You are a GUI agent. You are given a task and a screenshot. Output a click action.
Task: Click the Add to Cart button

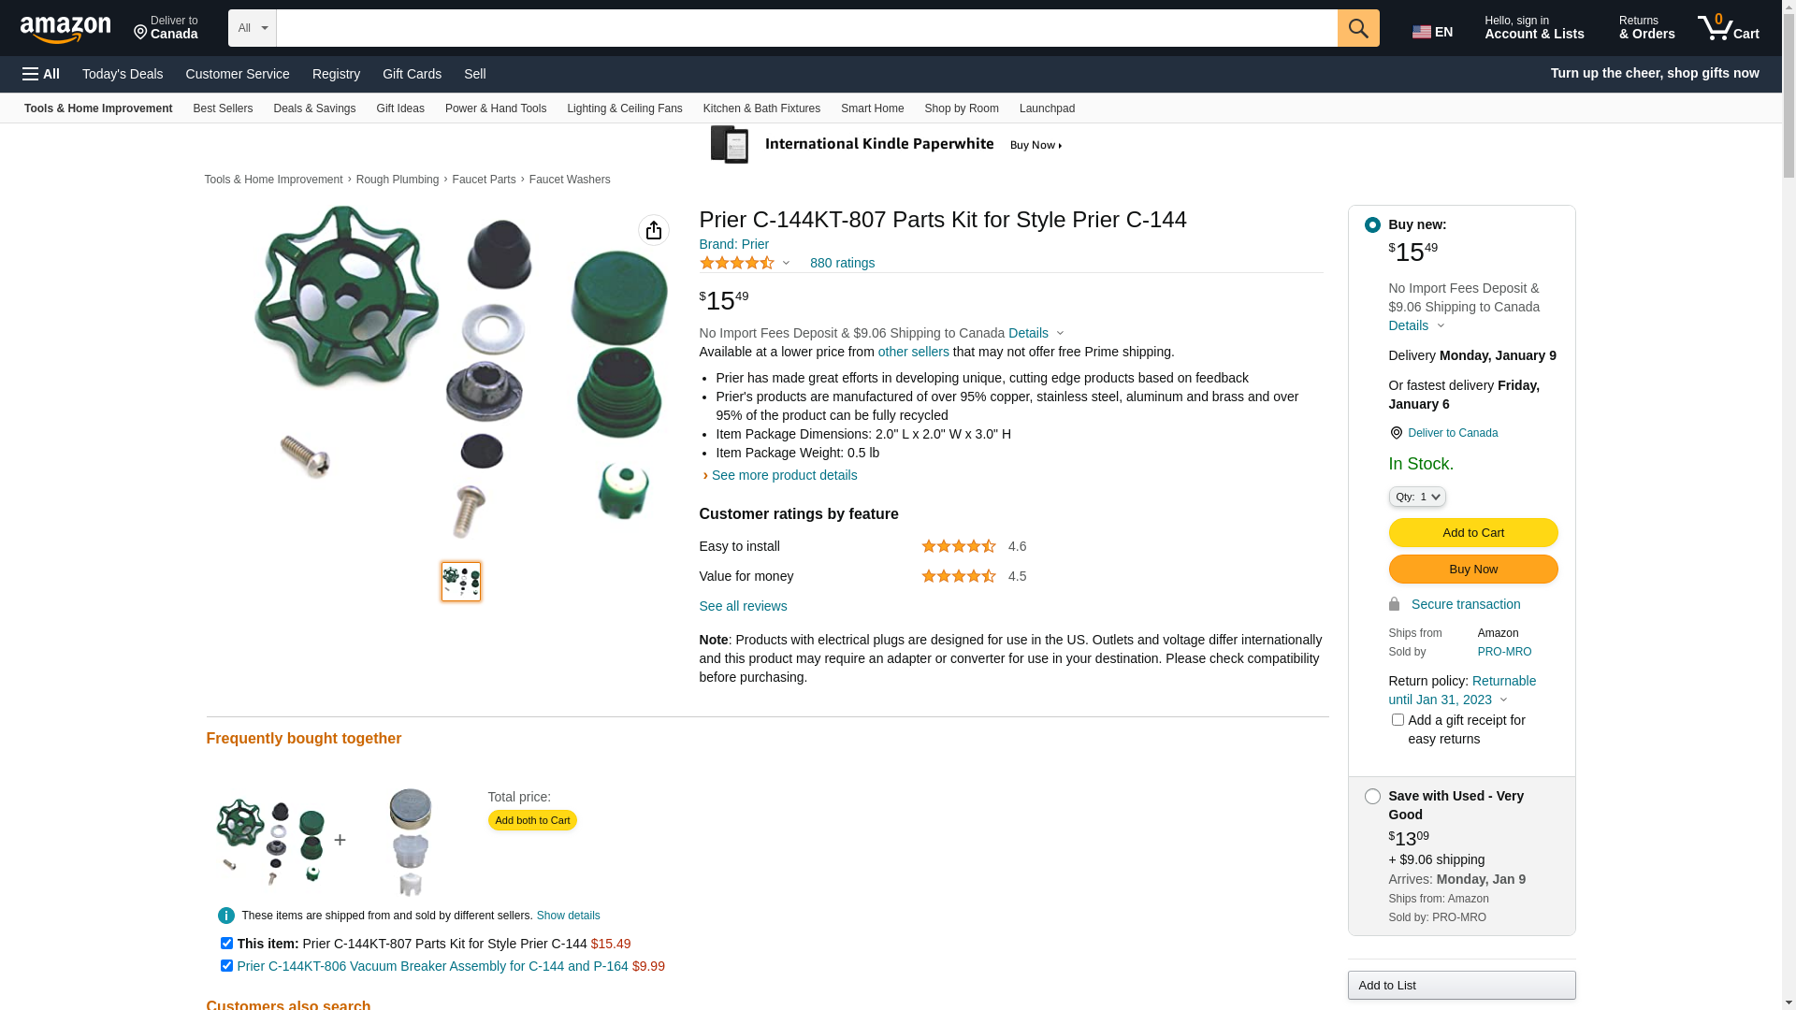pyautogui.click(x=1473, y=533)
